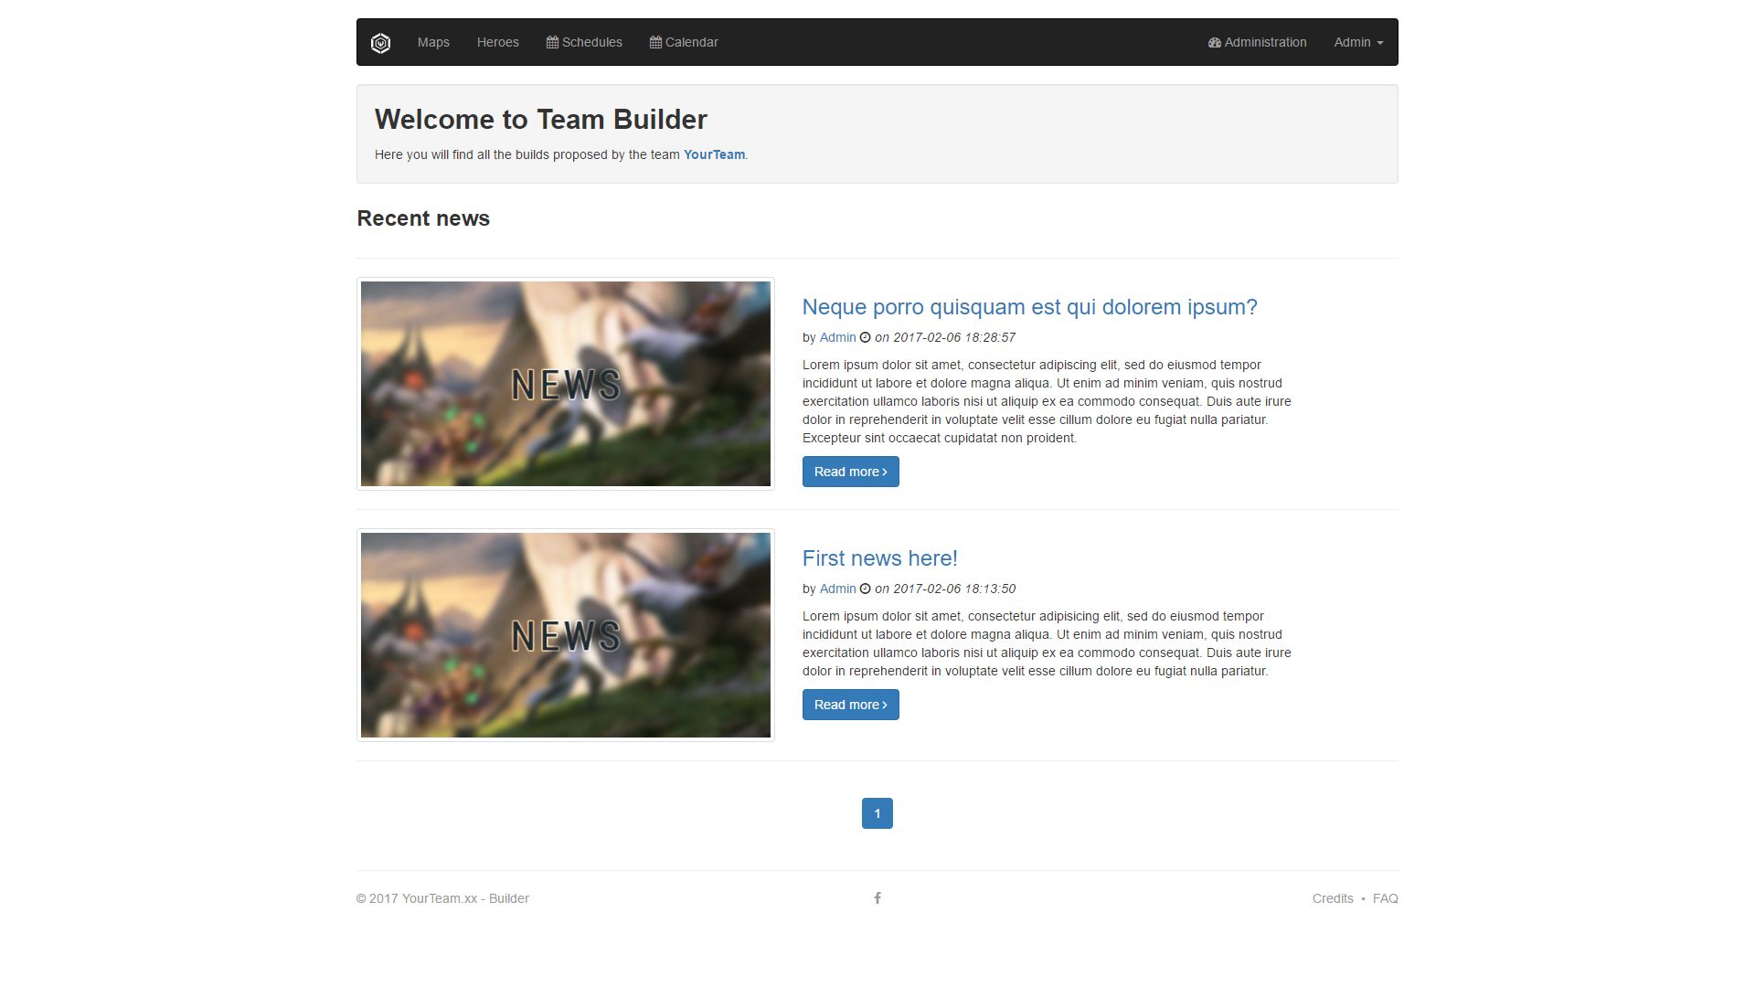The image size is (1755, 987).
Task: Open the 'First news here!' title
Action: click(879, 558)
